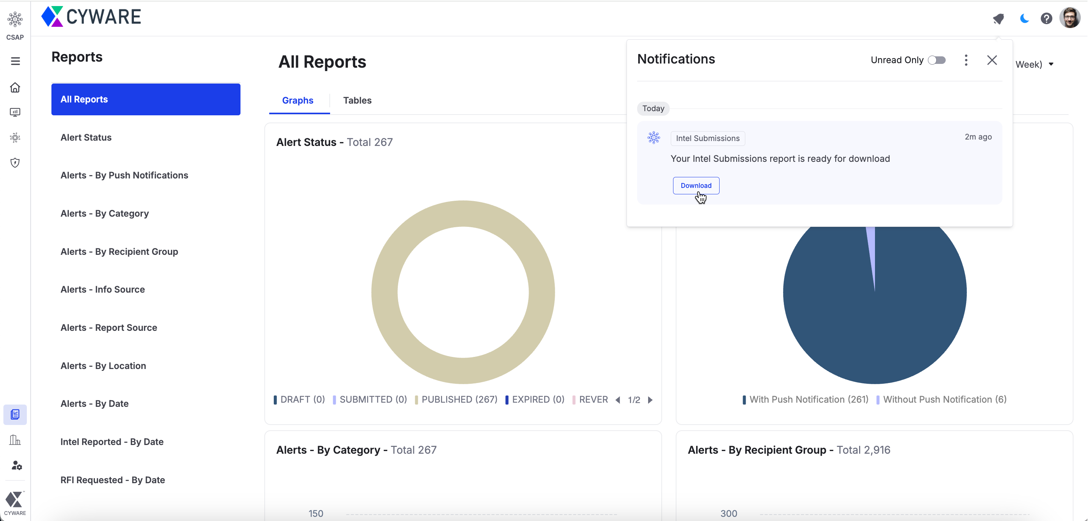
Task: Open the bar-chart analytics icon in sidebar
Action: (15, 440)
